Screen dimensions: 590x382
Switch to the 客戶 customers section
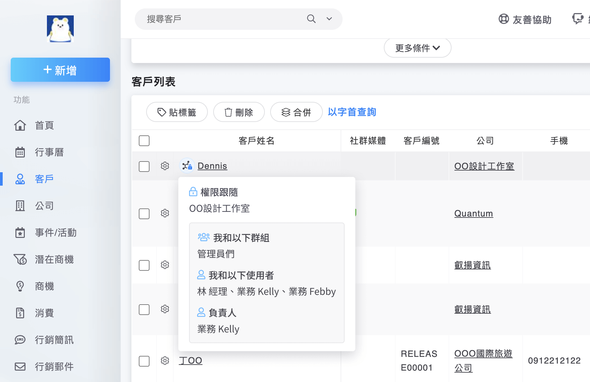[x=44, y=179]
